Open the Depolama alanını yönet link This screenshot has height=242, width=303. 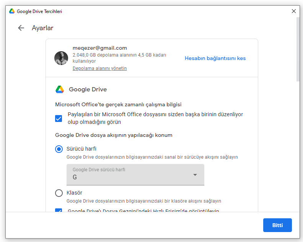(x=99, y=68)
